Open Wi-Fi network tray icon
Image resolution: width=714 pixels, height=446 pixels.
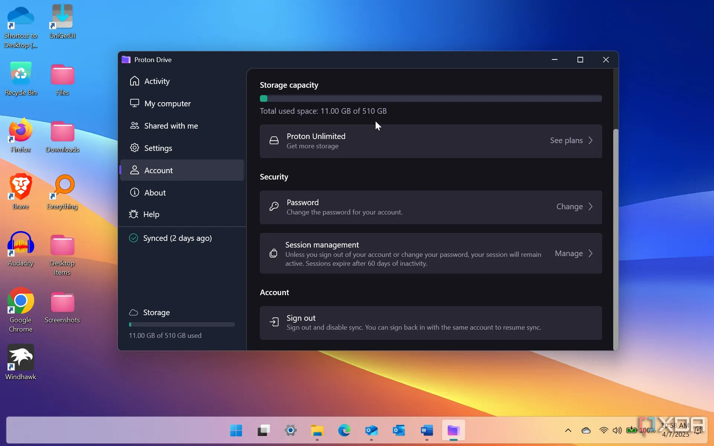click(x=604, y=430)
